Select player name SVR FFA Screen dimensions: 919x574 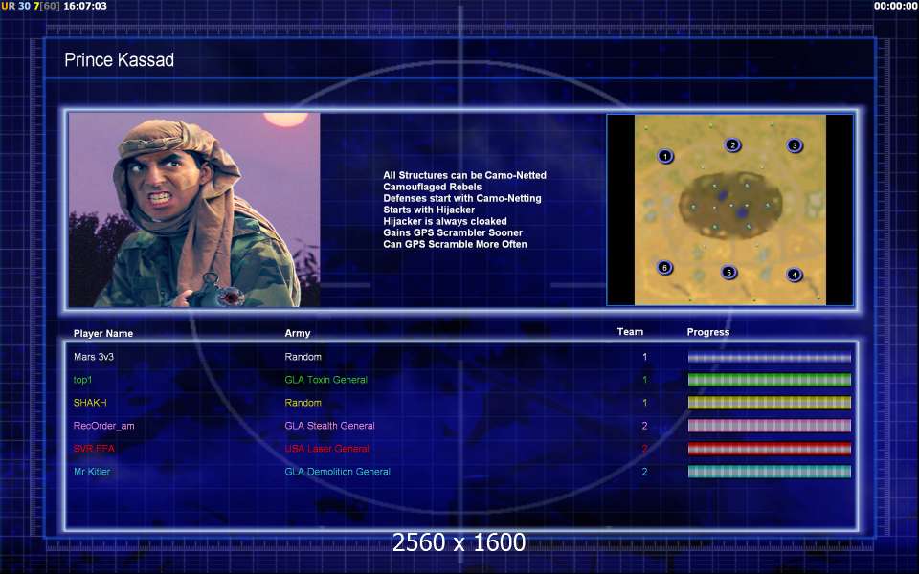point(94,449)
